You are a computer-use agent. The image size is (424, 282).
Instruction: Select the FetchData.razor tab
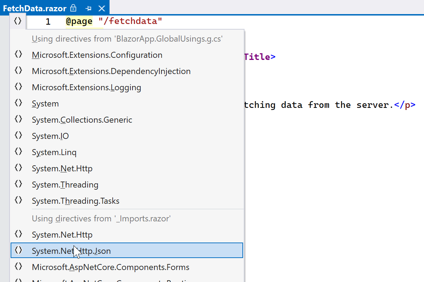tap(35, 8)
